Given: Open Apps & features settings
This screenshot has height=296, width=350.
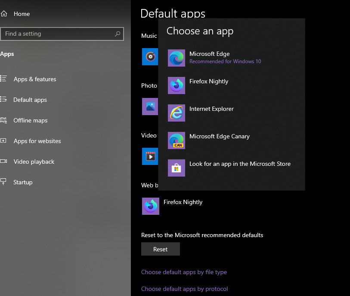Looking at the screenshot, I should pyautogui.click(x=35, y=79).
